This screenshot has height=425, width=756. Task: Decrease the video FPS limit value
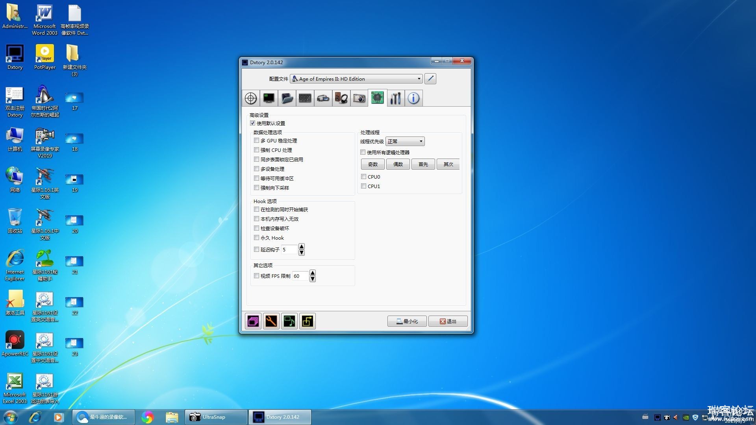point(313,279)
